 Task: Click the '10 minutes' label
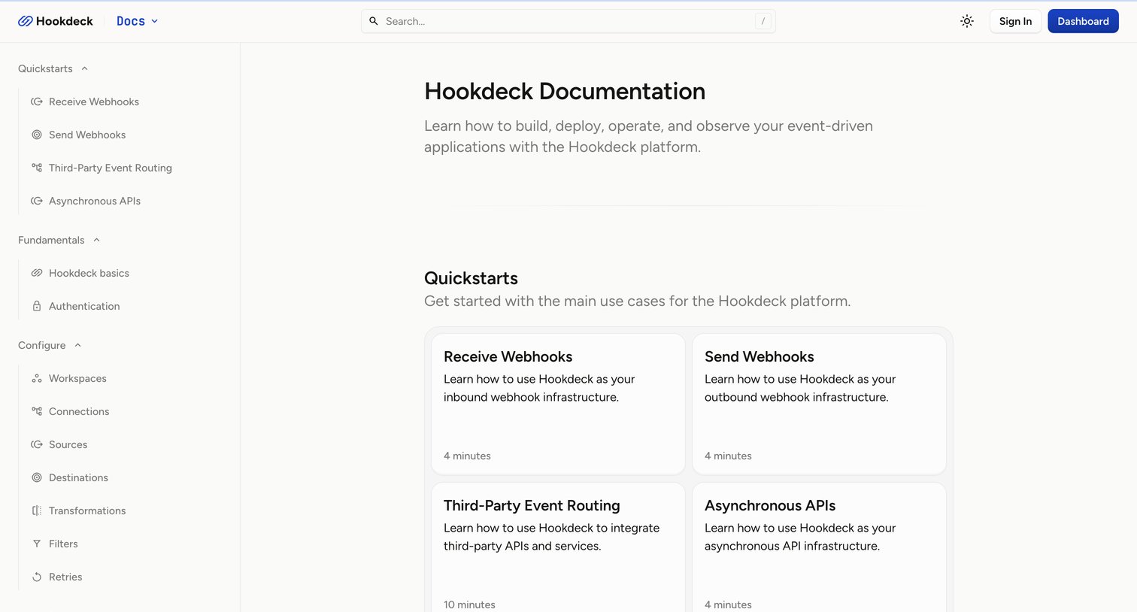pos(469,604)
